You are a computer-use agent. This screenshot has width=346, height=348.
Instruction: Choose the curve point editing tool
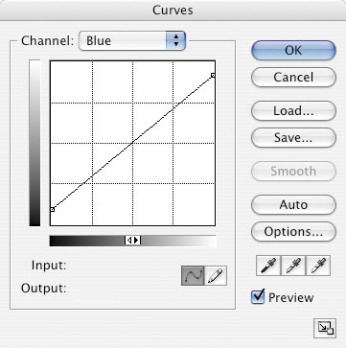click(x=193, y=275)
